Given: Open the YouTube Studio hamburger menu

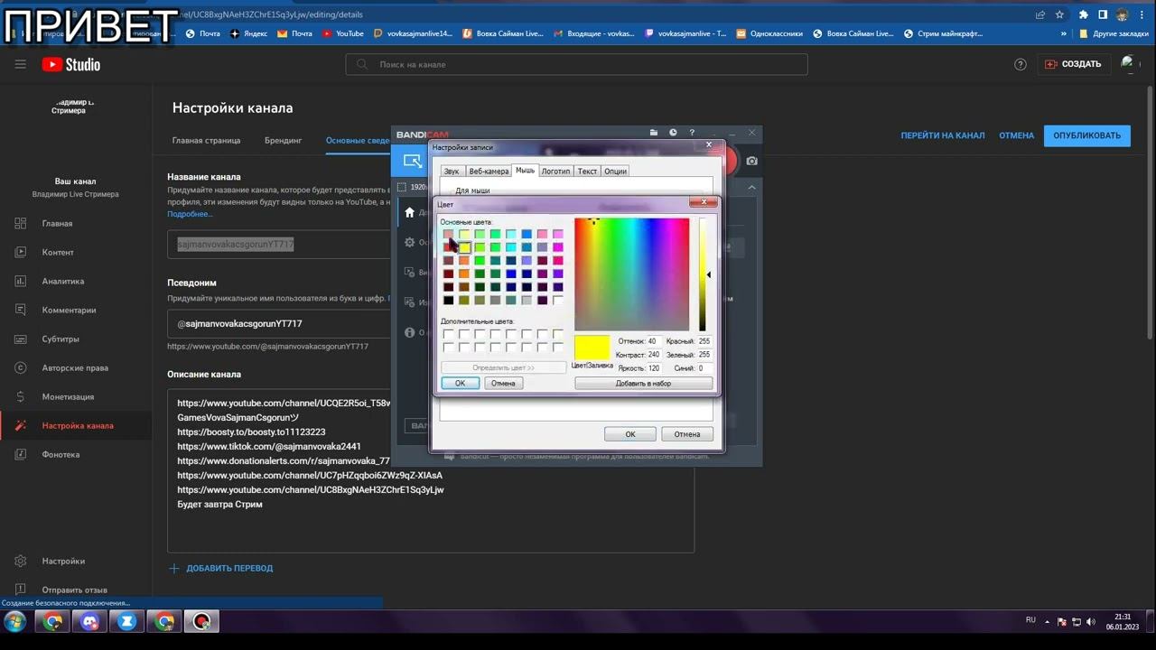Looking at the screenshot, I should point(20,64).
